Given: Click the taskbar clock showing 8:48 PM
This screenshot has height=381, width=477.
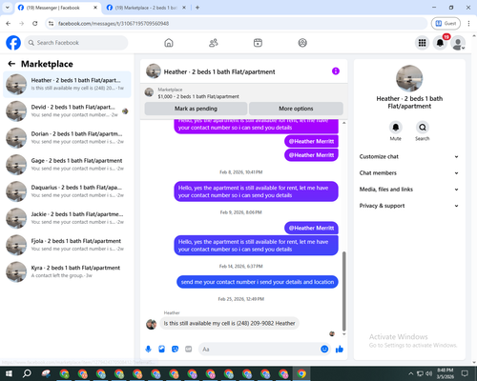Looking at the screenshot, I should pos(446,373).
